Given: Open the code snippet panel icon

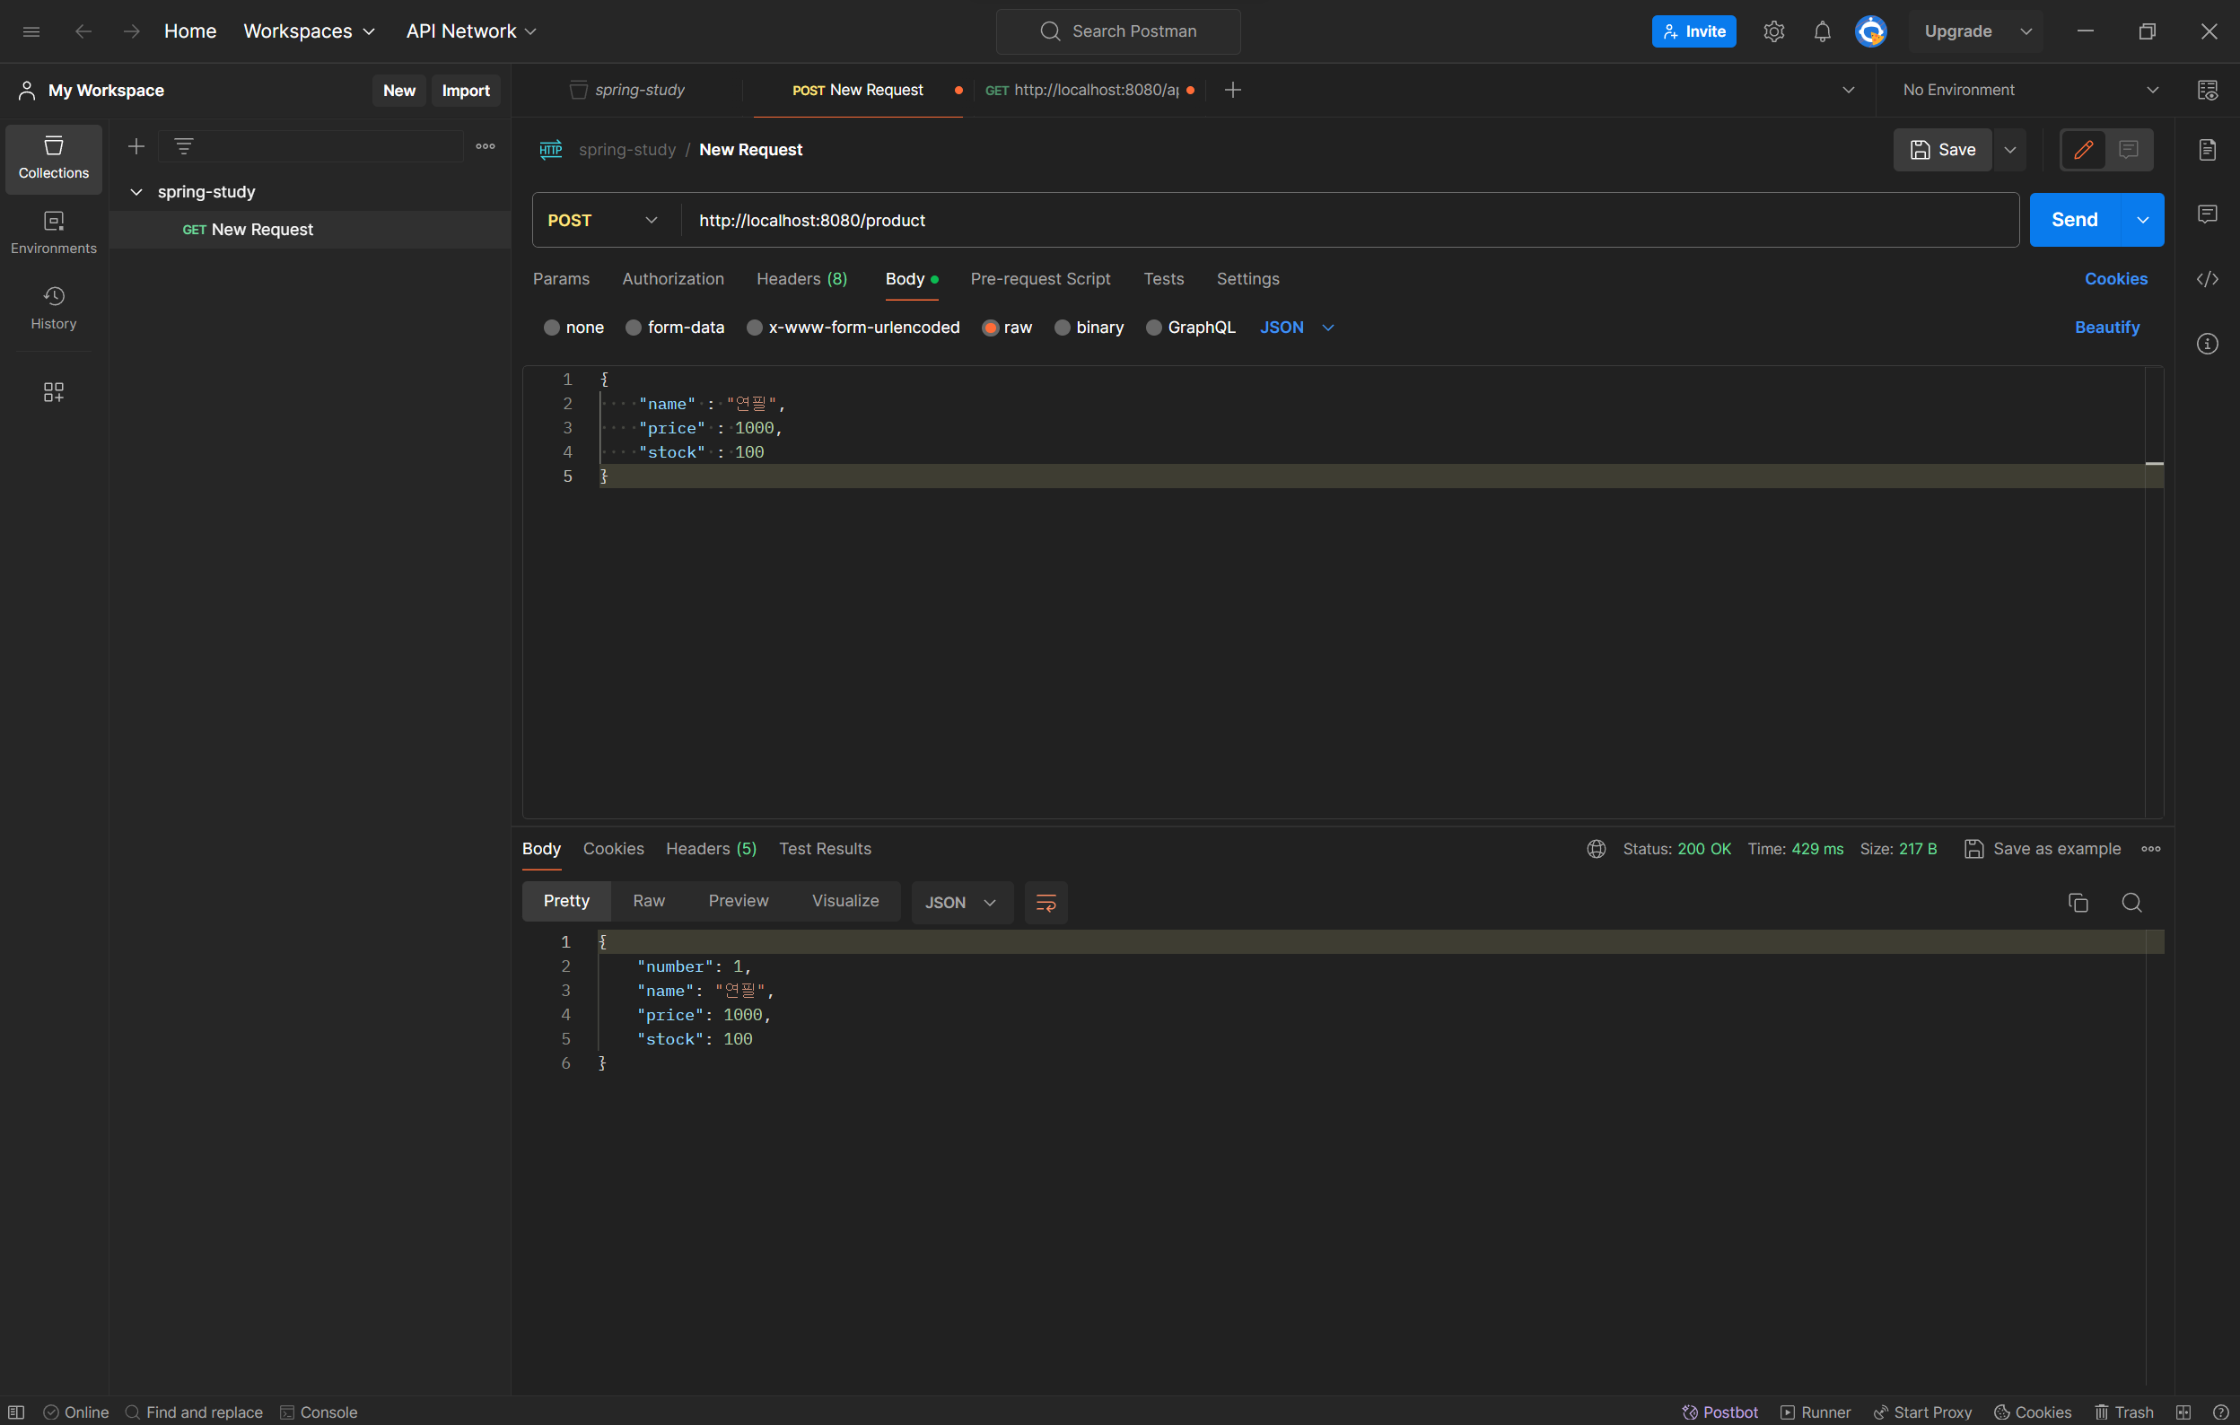Looking at the screenshot, I should (x=2207, y=279).
